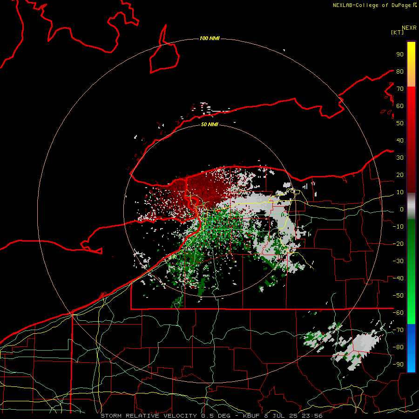Click the 80 value on velocity scale
The image size is (419, 419).
click(x=400, y=72)
